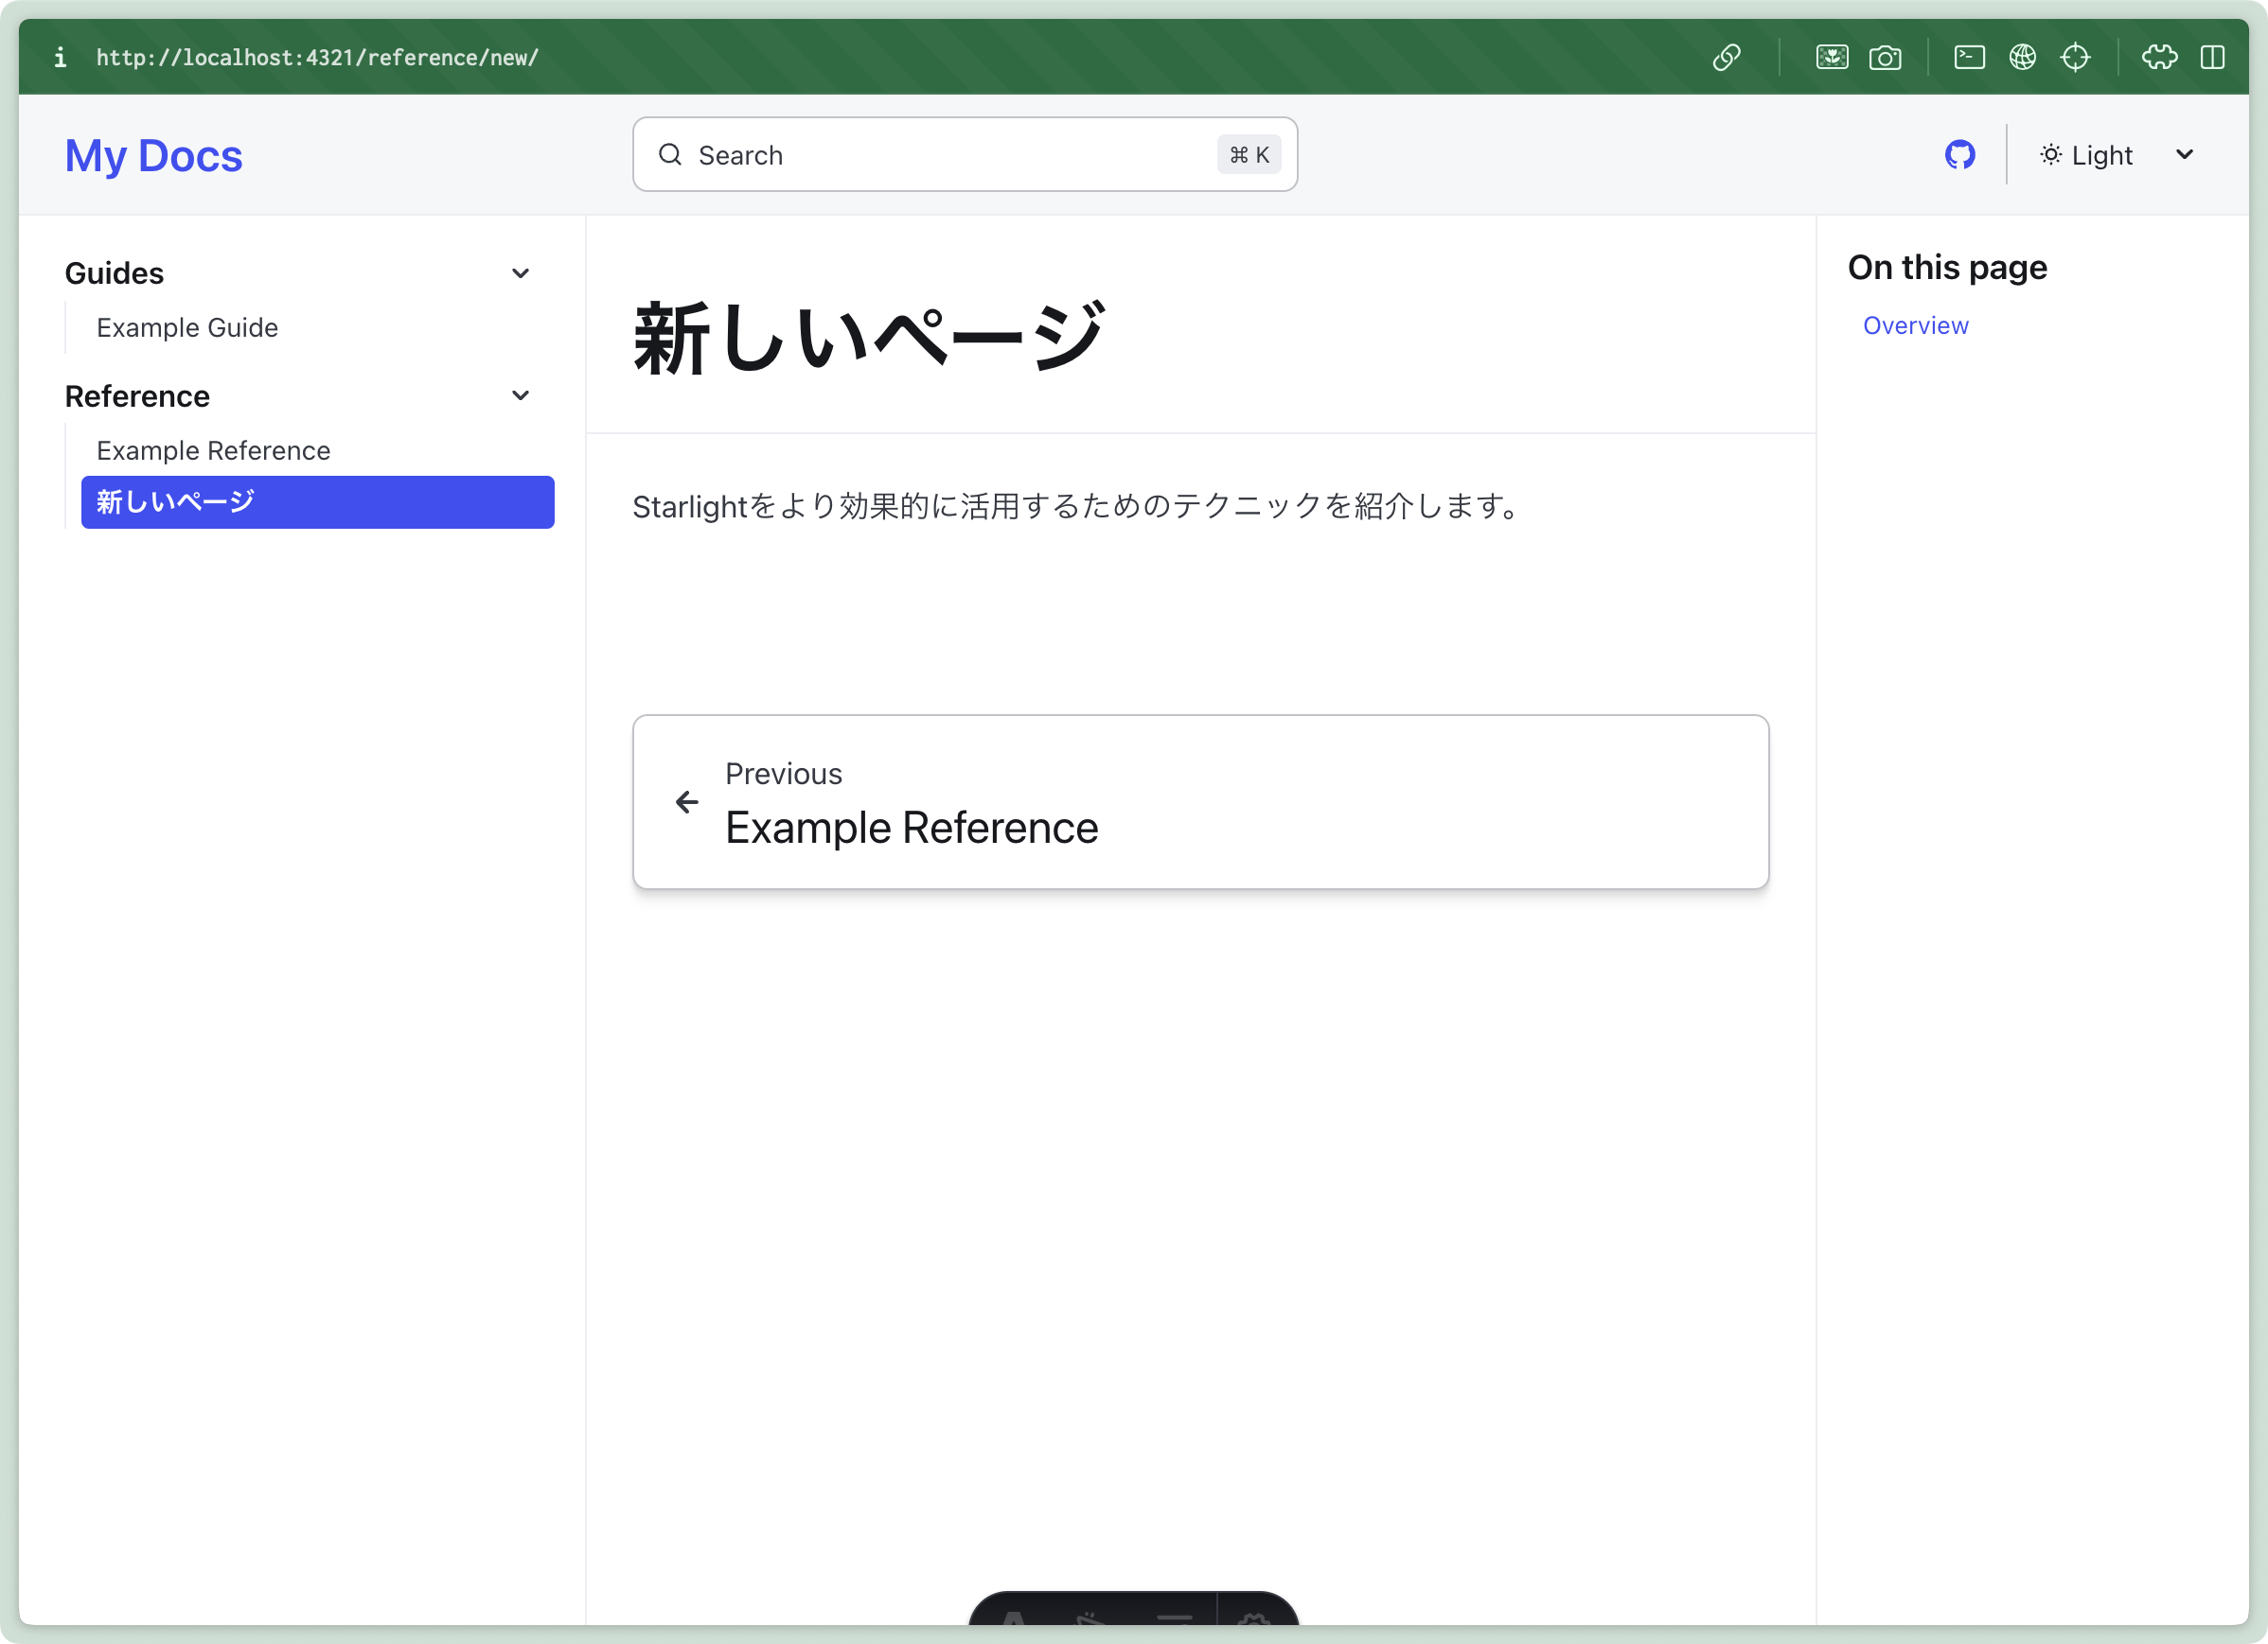Open the GitHub icon link
This screenshot has height=1644, width=2268.
tap(1959, 155)
